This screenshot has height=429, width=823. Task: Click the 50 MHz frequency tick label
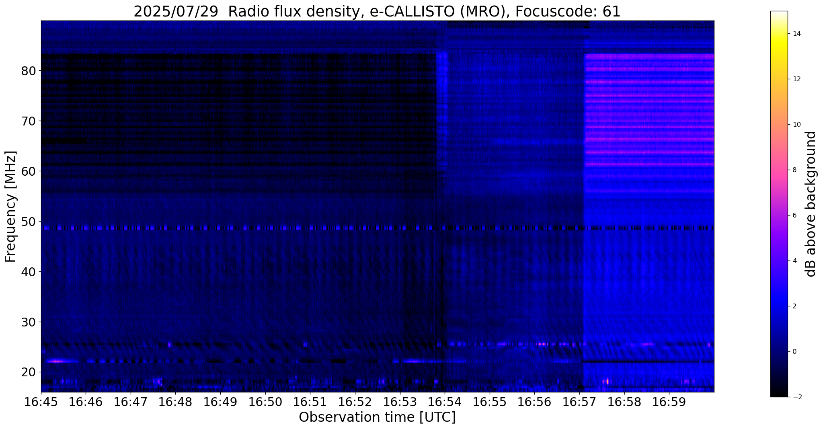[x=29, y=222]
